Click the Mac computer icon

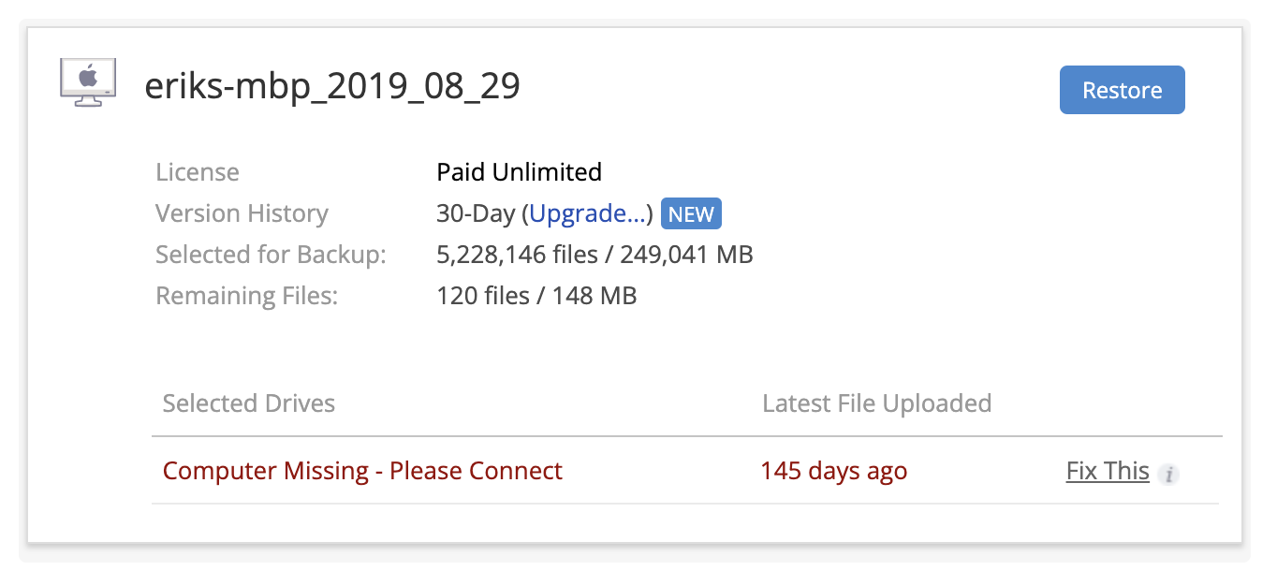pos(88,82)
